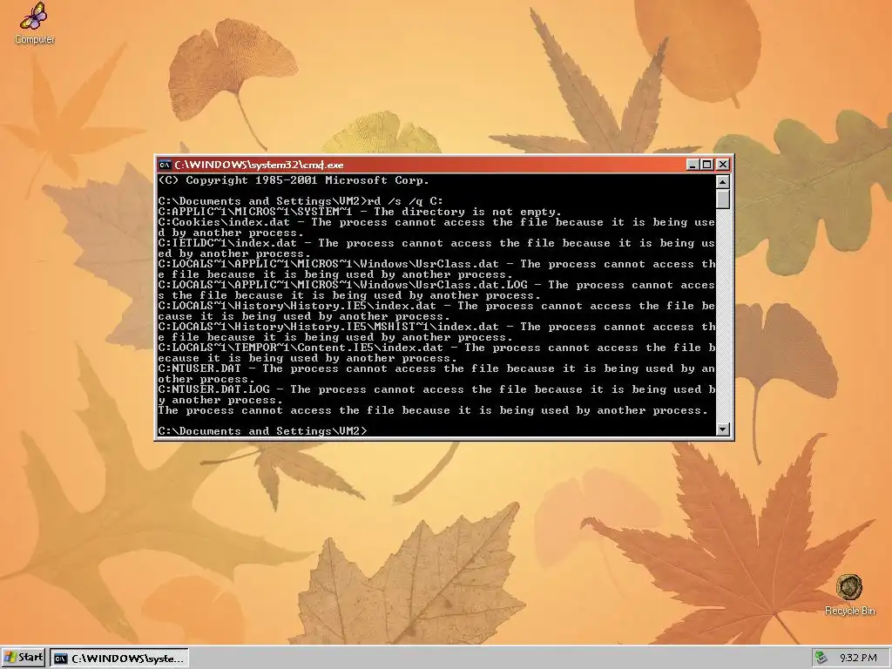The image size is (892, 669).
Task: Click the 'directory is not empty' line
Action: (x=360, y=212)
